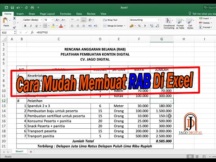
Task: Select the Format Painter brush
Action: [x=14, y=27]
